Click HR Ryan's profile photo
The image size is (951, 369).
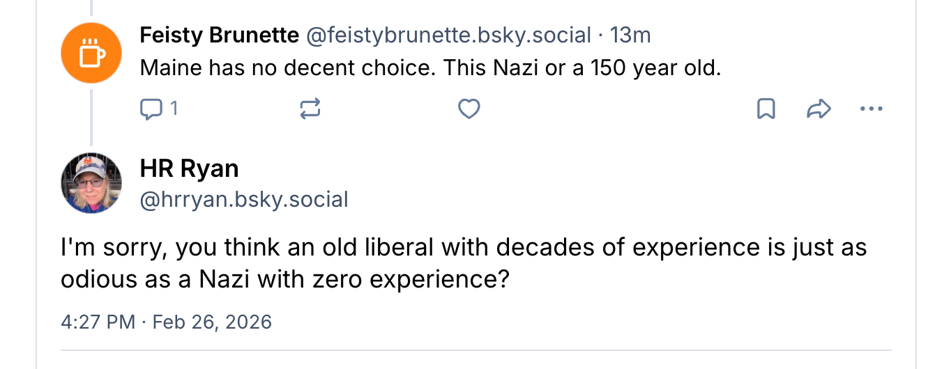click(91, 183)
